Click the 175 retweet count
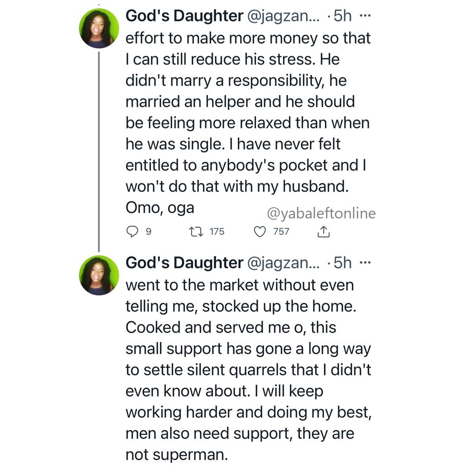 [x=217, y=232]
